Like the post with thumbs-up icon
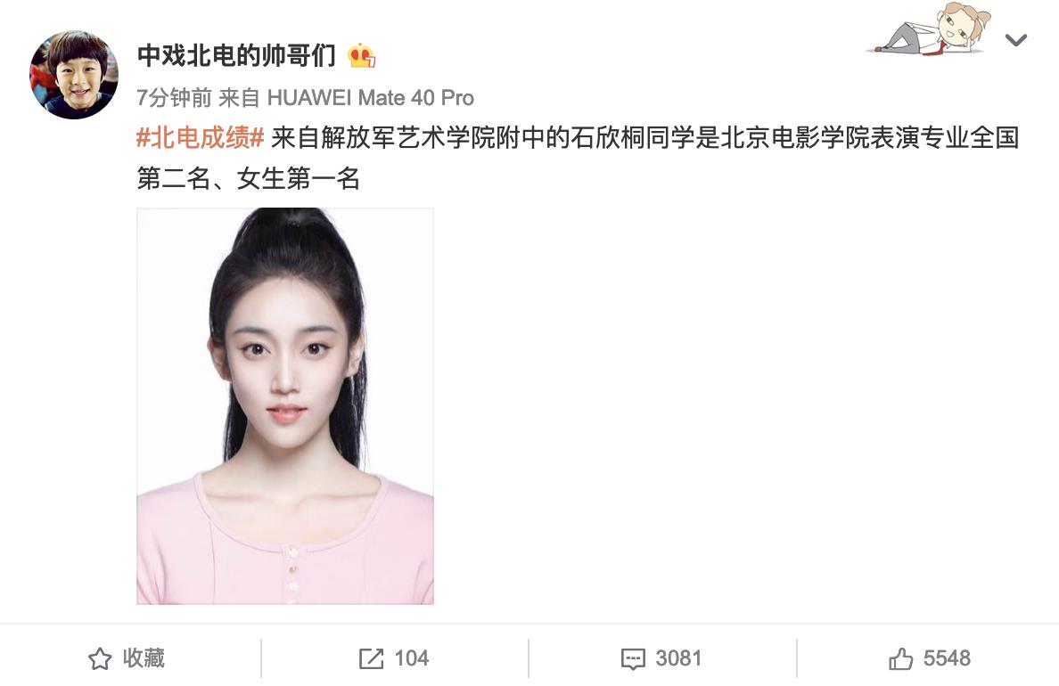 tap(900, 658)
